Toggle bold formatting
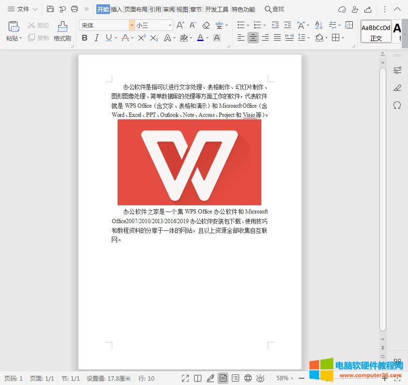408x385 pixels. tap(85, 37)
